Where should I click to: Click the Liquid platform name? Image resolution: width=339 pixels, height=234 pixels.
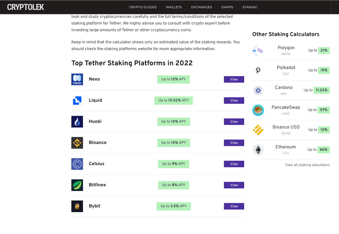pyautogui.click(x=95, y=100)
